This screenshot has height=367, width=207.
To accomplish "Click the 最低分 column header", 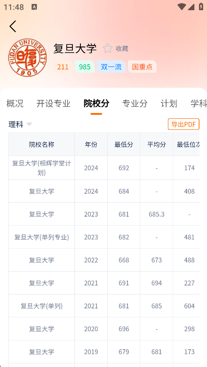I will tap(123, 144).
